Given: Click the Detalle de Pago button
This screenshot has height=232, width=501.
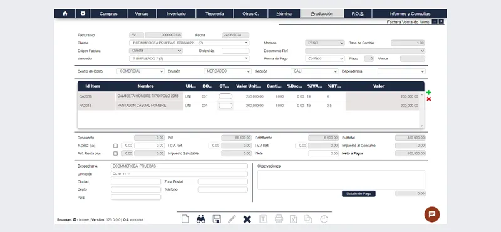Looking at the screenshot, I should pos(358,194).
